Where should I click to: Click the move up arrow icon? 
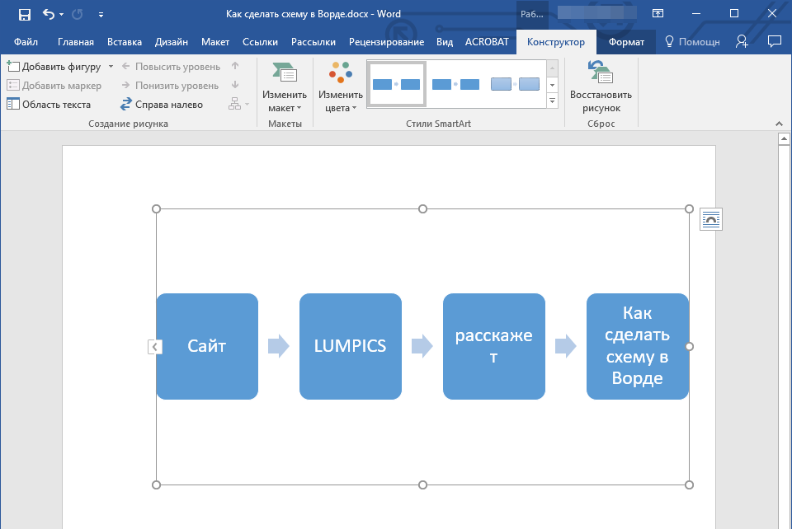235,66
